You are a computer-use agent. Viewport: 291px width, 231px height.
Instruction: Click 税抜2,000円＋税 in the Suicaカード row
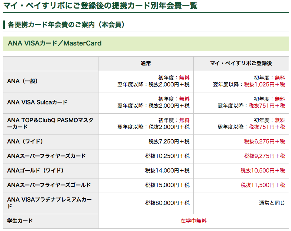pos(169,106)
